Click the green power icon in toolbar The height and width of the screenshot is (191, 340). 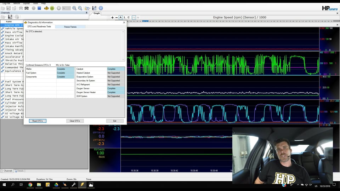pyautogui.click(x=52, y=8)
